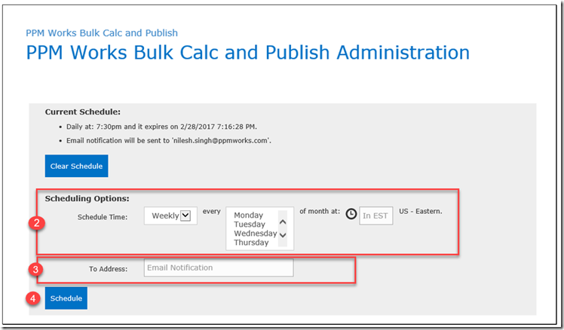Viewport: 564px width, 330px height.
Task: Click the up arrow of the day list
Action: 283,222
